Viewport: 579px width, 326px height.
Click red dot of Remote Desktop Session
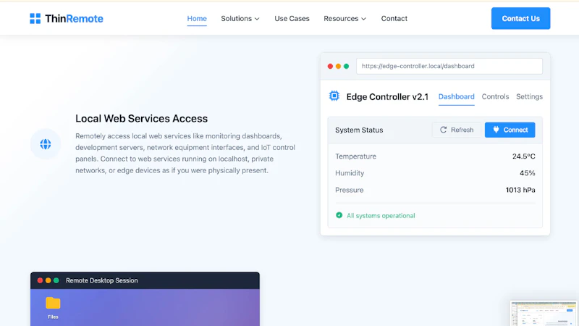click(40, 280)
